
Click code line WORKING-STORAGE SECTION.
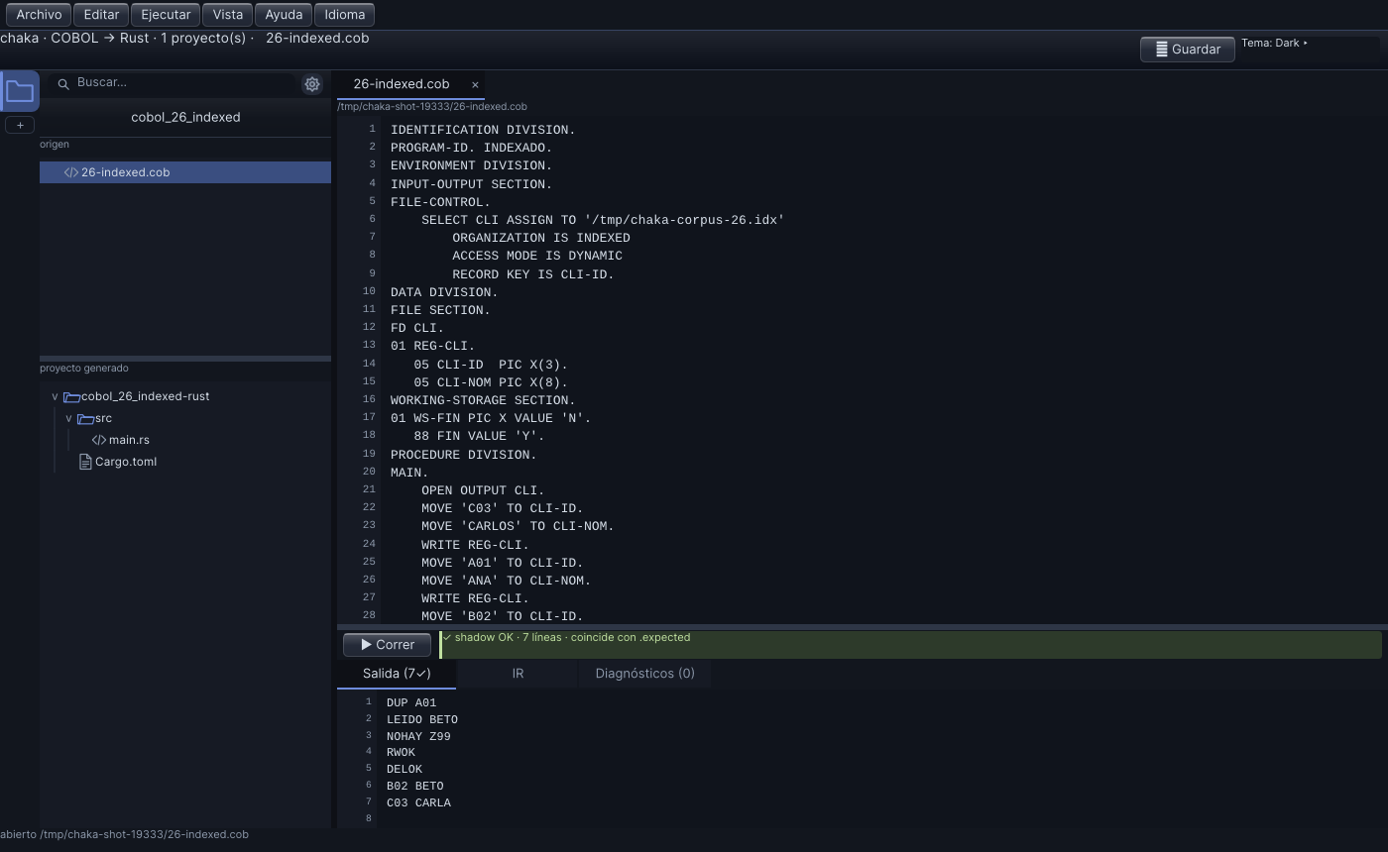(483, 400)
